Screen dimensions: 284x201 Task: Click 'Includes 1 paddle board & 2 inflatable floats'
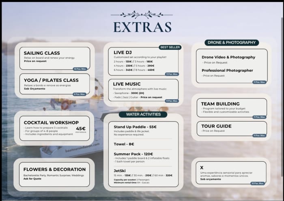pos(142,158)
